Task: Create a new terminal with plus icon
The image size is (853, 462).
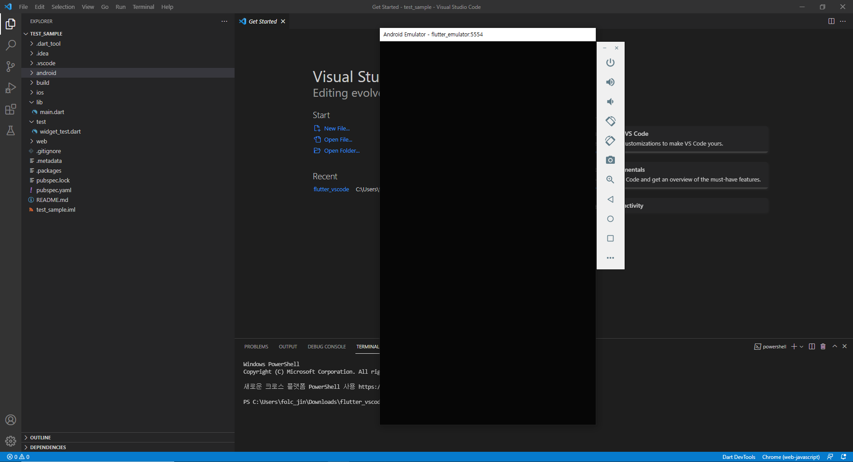Action: pyautogui.click(x=794, y=347)
